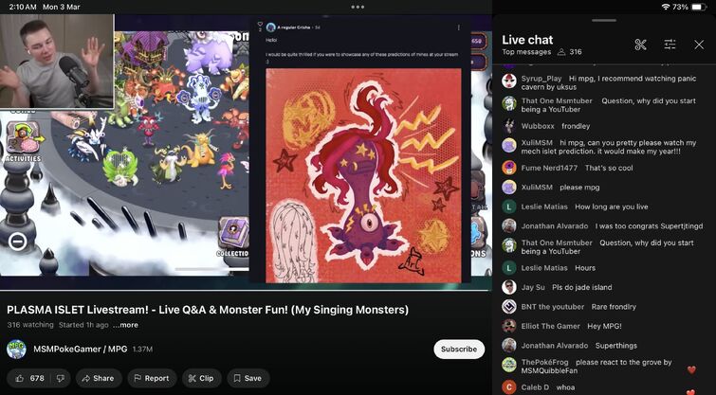Tap the heart like icon on the post
Image resolution: width=716 pixels, height=395 pixels.
[260, 25]
